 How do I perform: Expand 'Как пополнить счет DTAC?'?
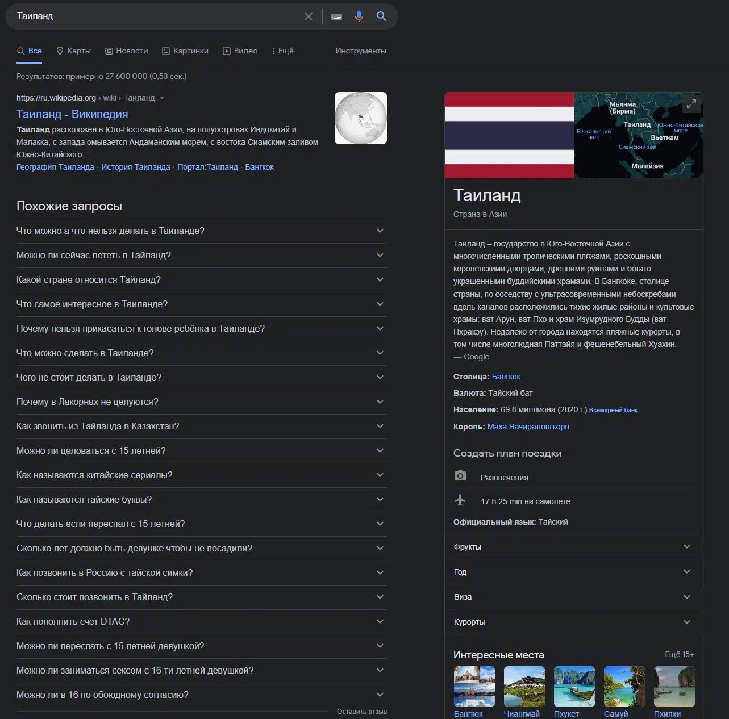coord(202,622)
